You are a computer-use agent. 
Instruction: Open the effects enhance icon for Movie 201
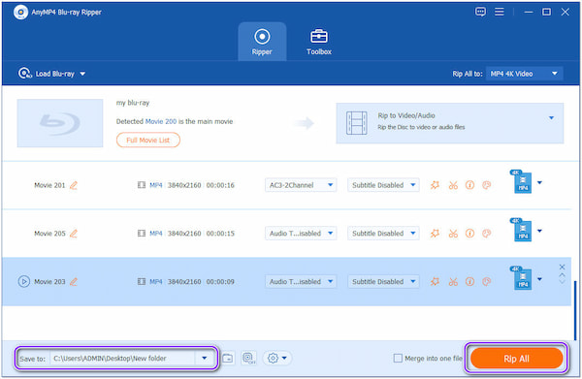[x=435, y=185]
